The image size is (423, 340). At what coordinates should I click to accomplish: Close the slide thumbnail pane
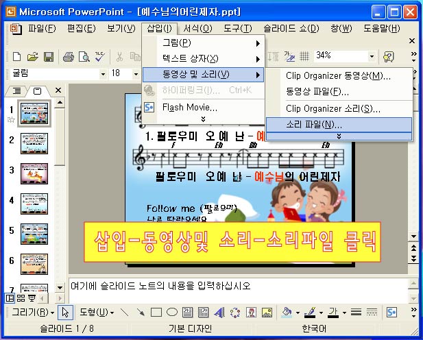pos(58,90)
